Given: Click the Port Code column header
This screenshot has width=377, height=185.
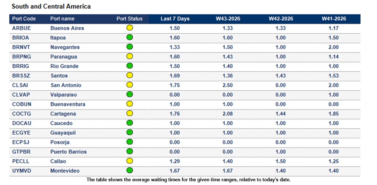Looking at the screenshot, I should [x=24, y=19].
